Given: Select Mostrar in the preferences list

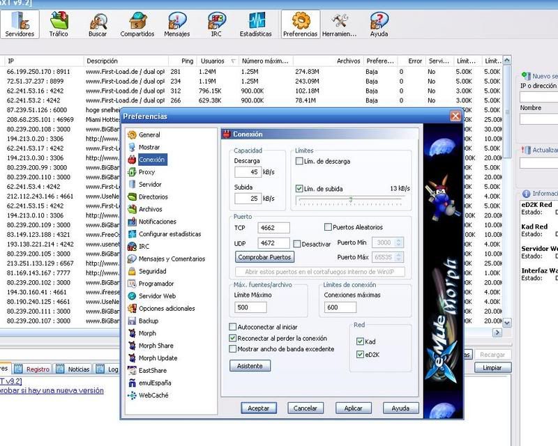Looking at the screenshot, I should point(144,147).
